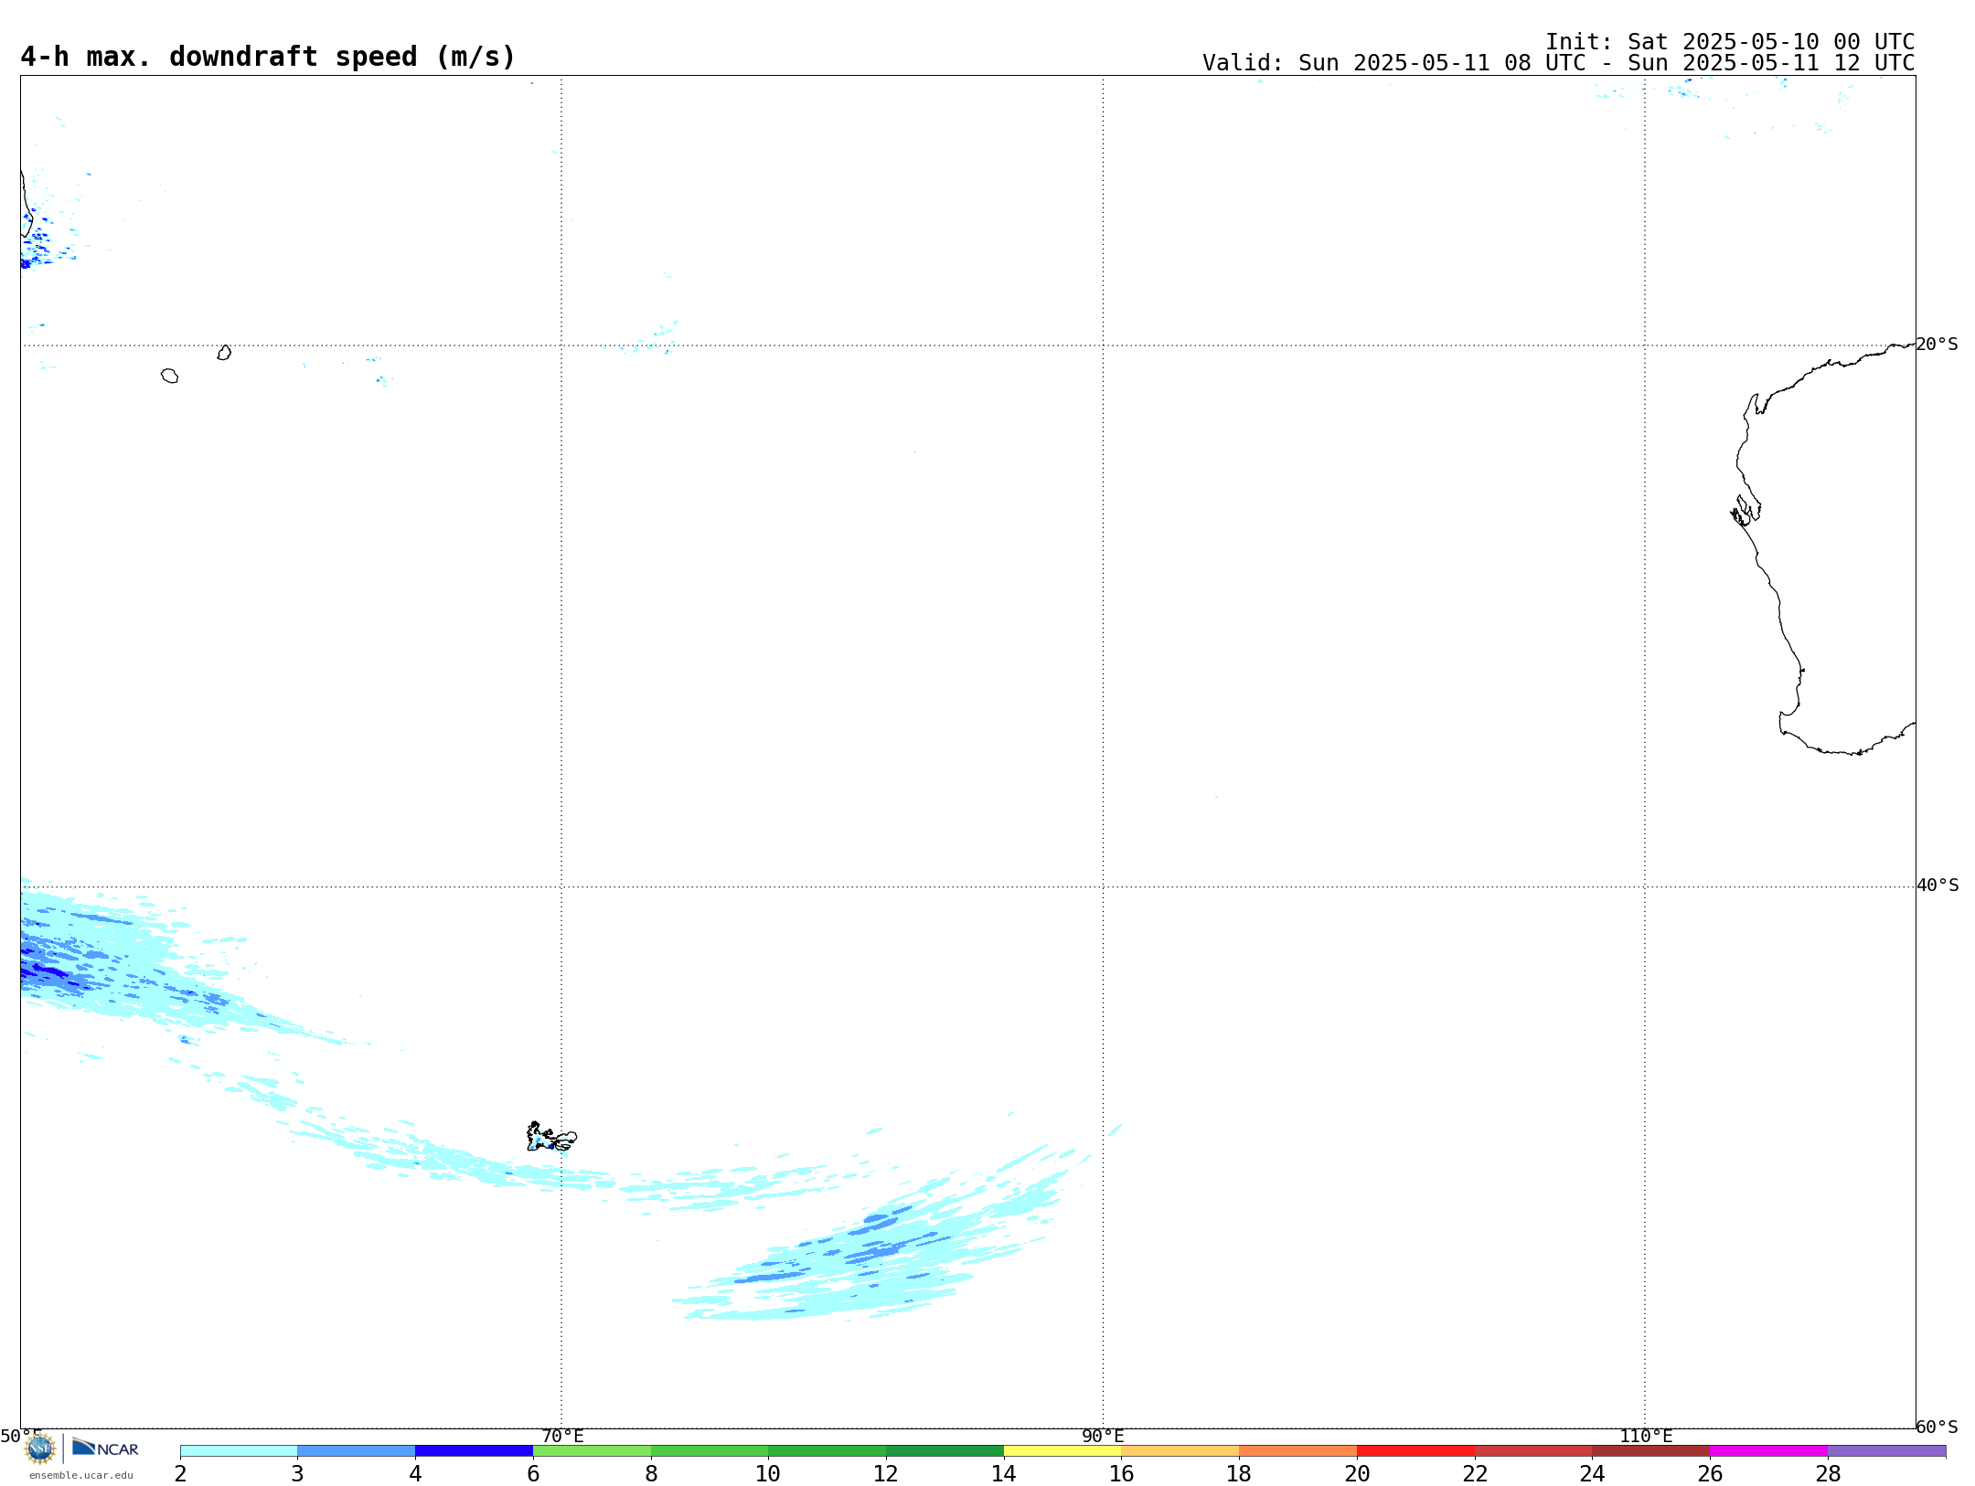This screenshot has height=1486, width=1975.
Task: Click the 'Valid: Sun 2025-05-11 08 UTC' line
Action: pos(1558,63)
